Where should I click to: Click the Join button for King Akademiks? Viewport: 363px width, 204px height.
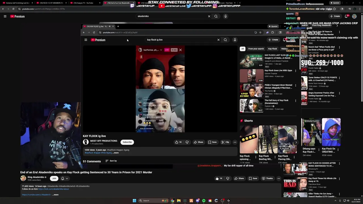click(x=54, y=178)
